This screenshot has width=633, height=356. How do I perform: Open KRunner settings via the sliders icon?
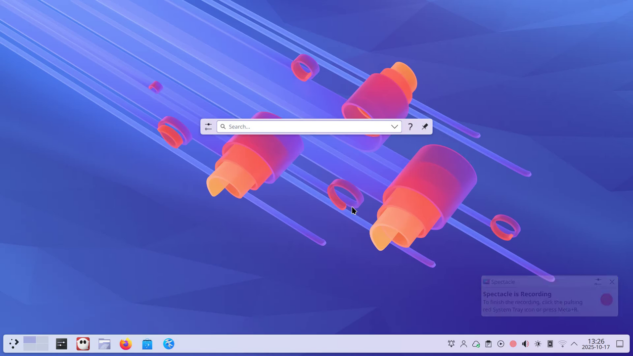(208, 127)
